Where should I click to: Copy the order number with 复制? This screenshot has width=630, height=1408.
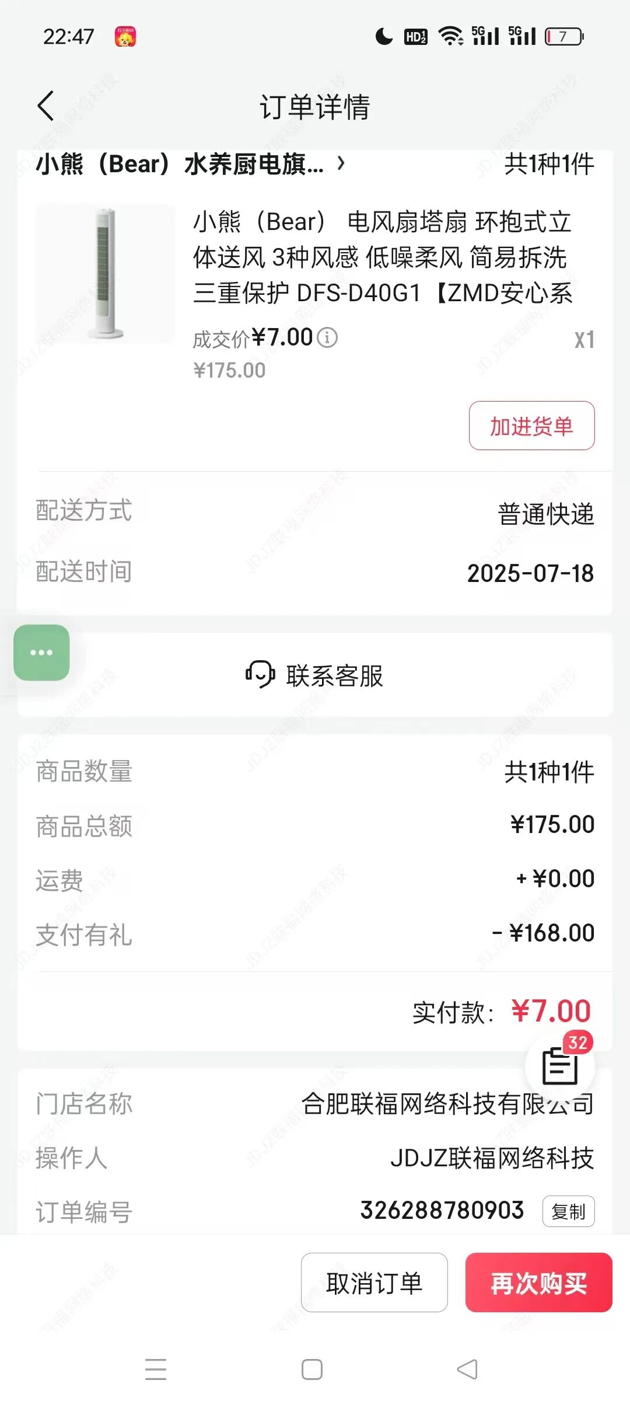568,1211
